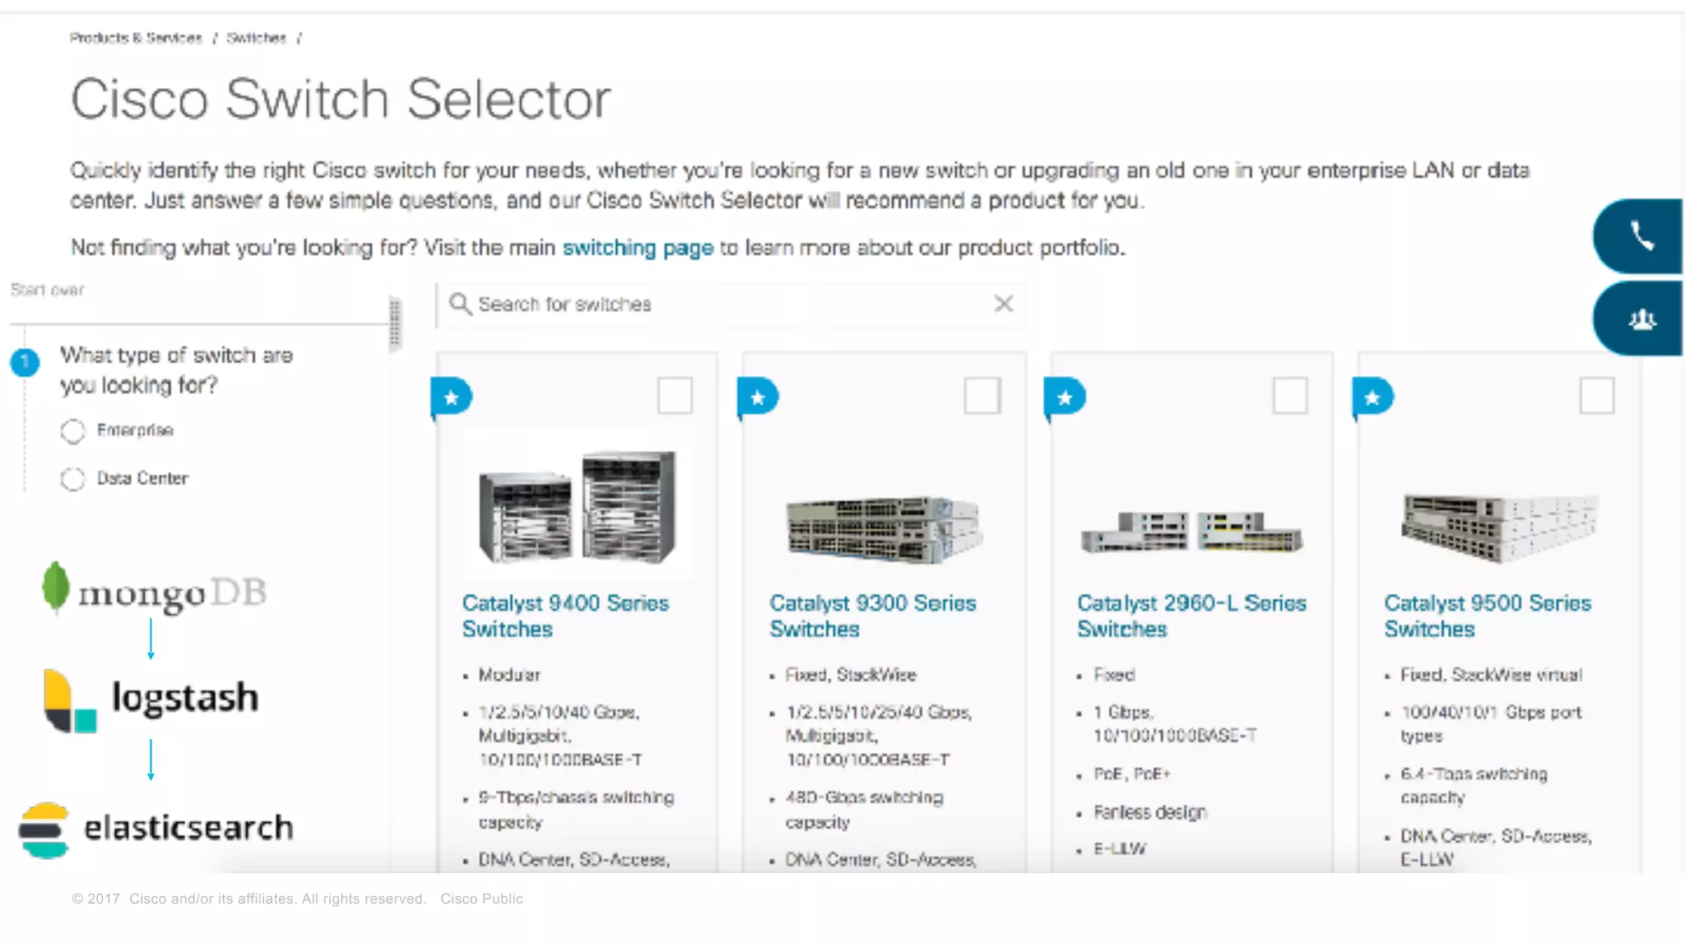Clear the switch search with X

pos(1003,304)
